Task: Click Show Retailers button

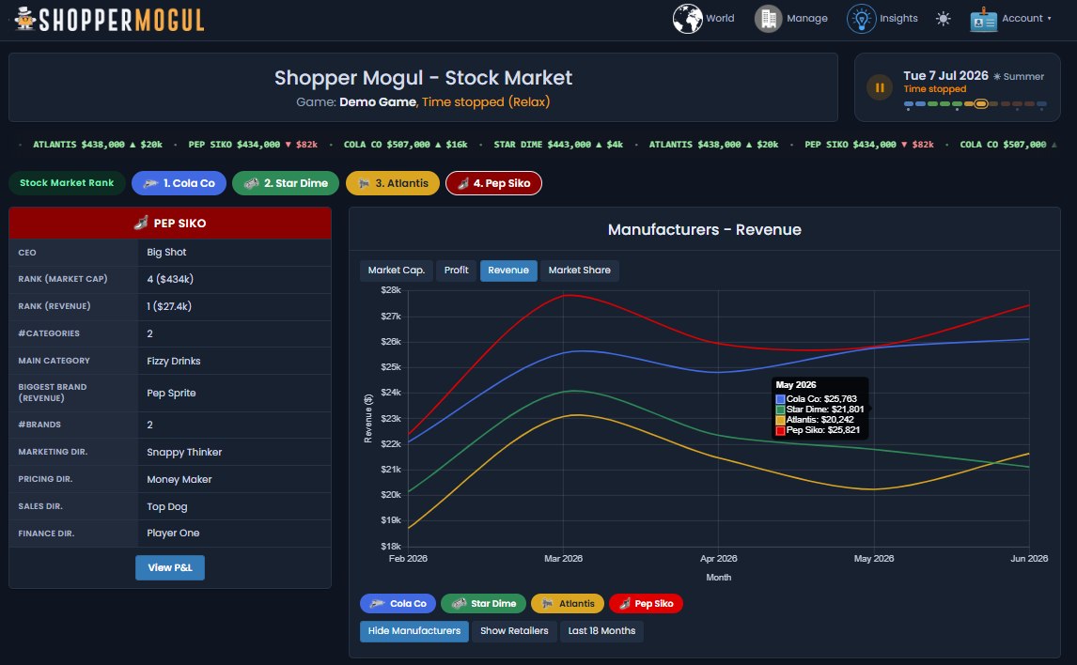Action: click(514, 631)
